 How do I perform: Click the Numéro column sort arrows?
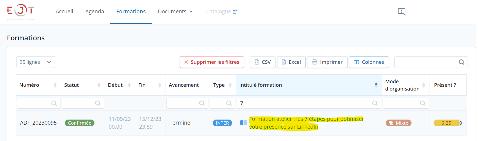coord(55,85)
